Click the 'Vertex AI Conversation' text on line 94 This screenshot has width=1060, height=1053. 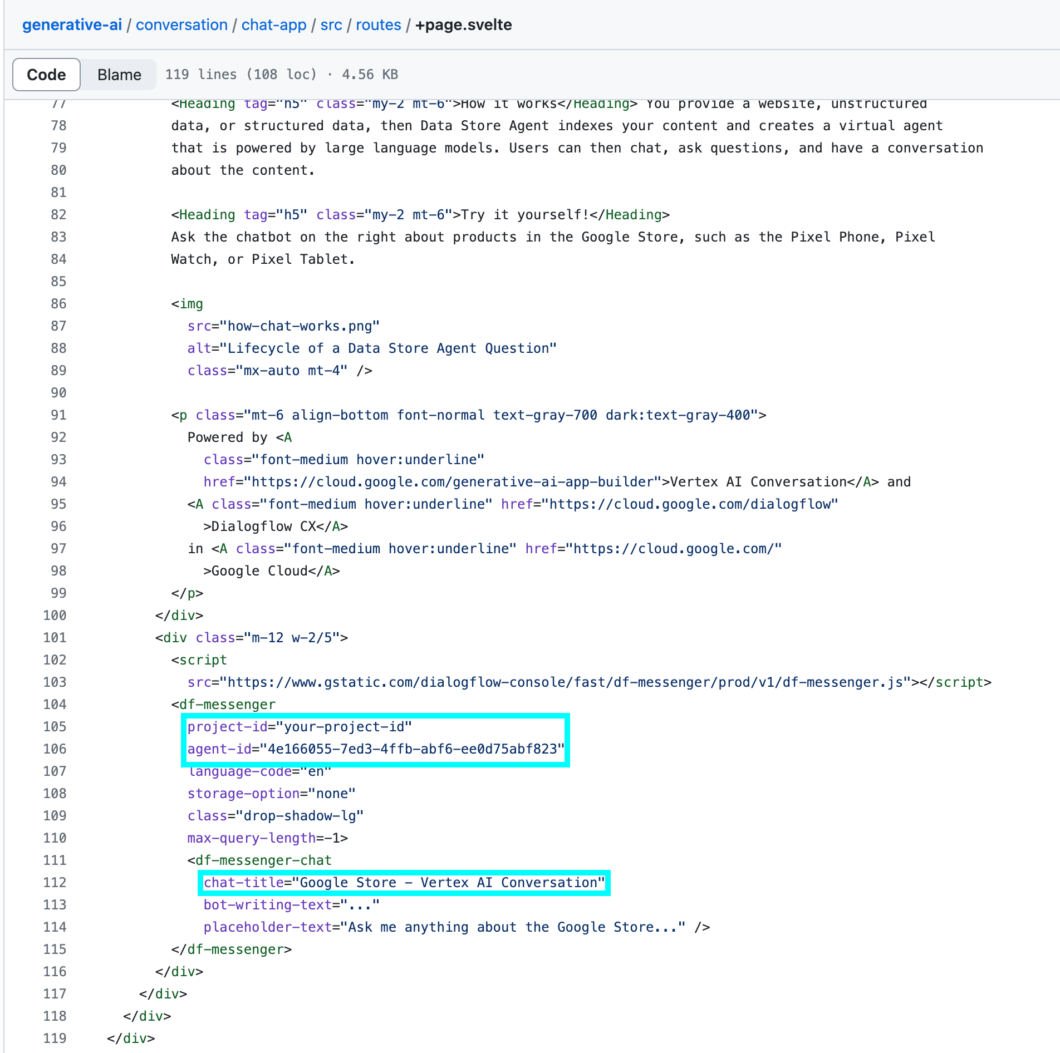point(758,482)
